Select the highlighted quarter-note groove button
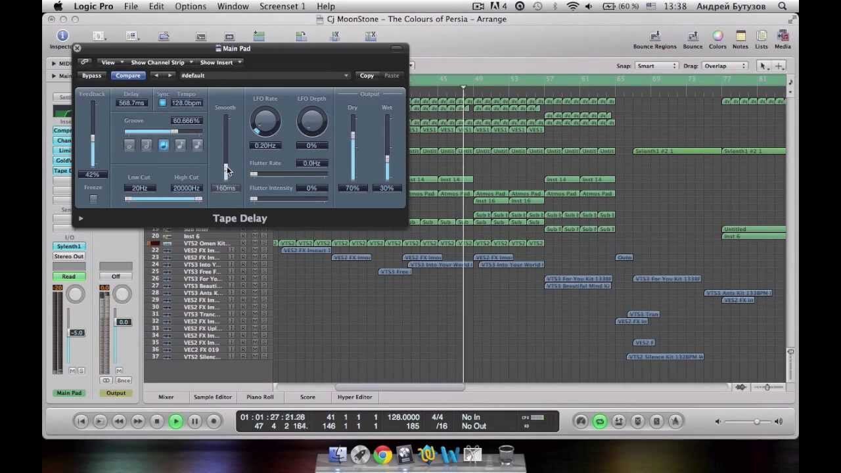841x473 pixels. coord(164,145)
